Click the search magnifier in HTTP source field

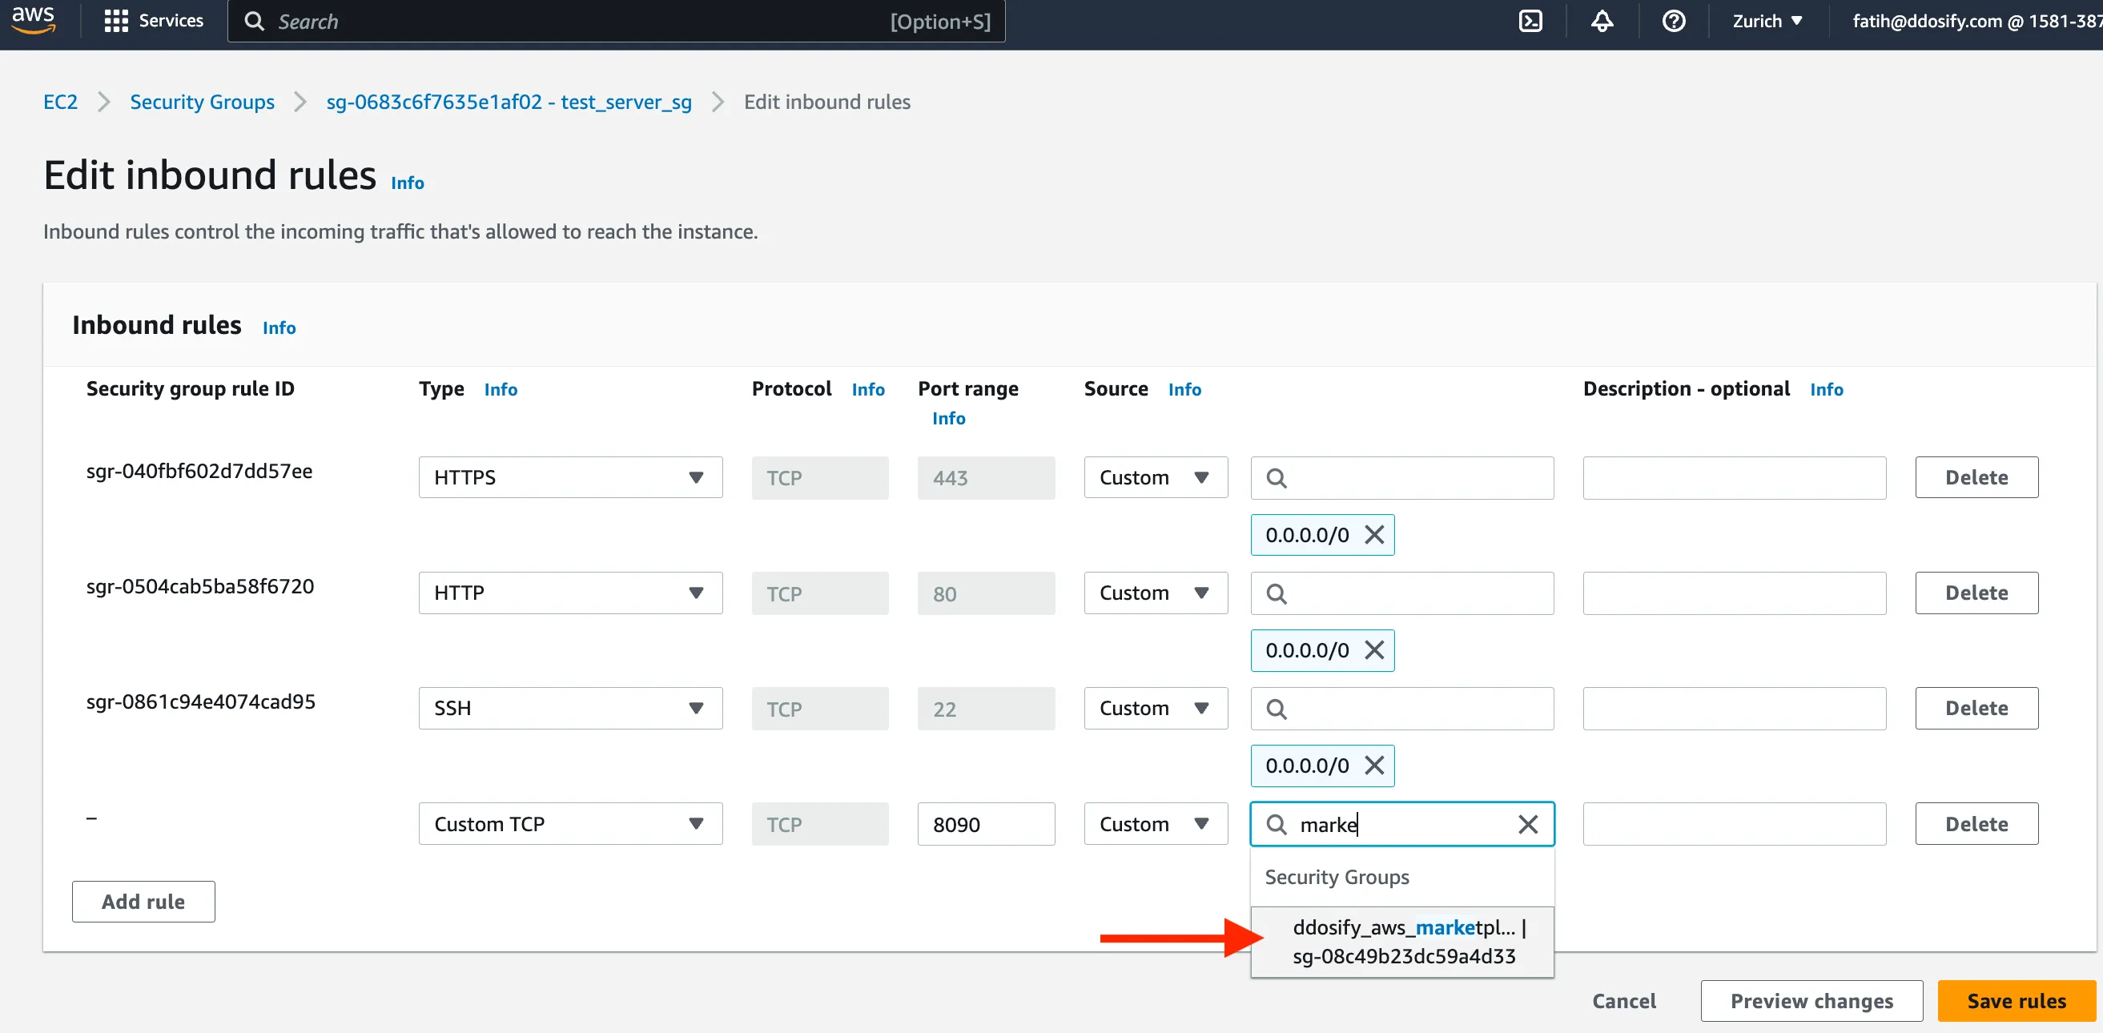[x=1277, y=593]
